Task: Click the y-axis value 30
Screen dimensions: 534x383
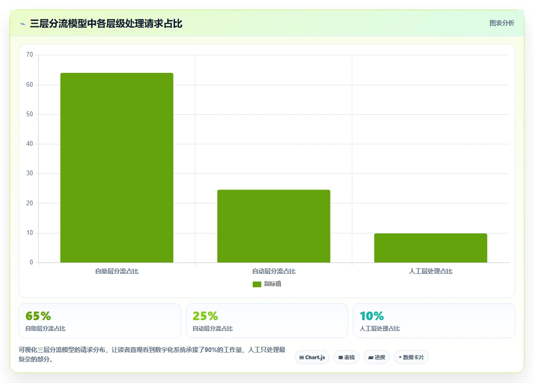Action: pyautogui.click(x=30, y=173)
